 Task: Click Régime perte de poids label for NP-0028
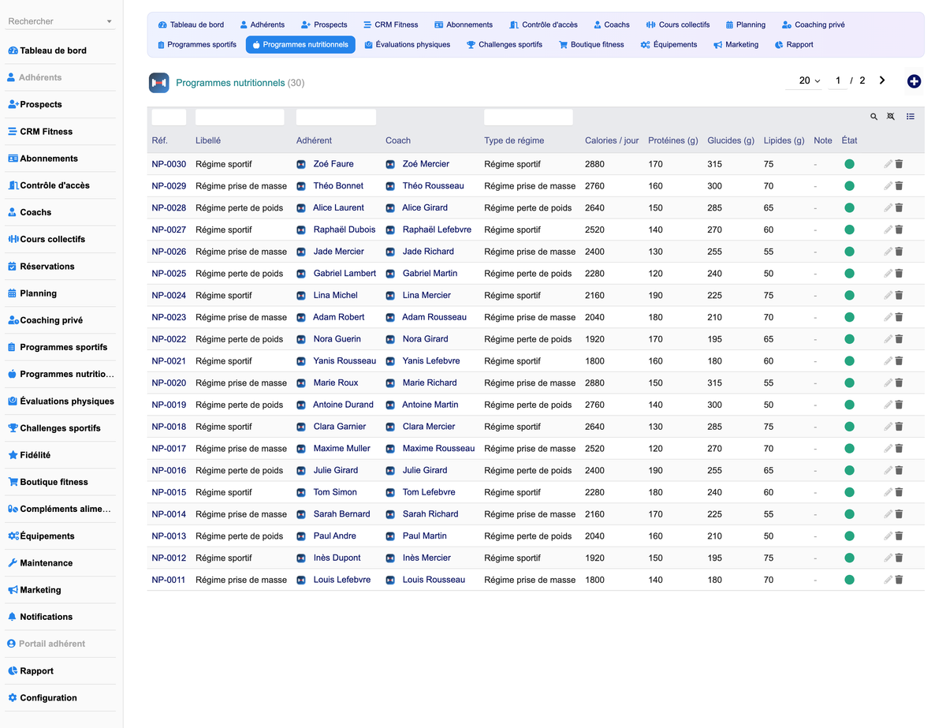tap(239, 207)
